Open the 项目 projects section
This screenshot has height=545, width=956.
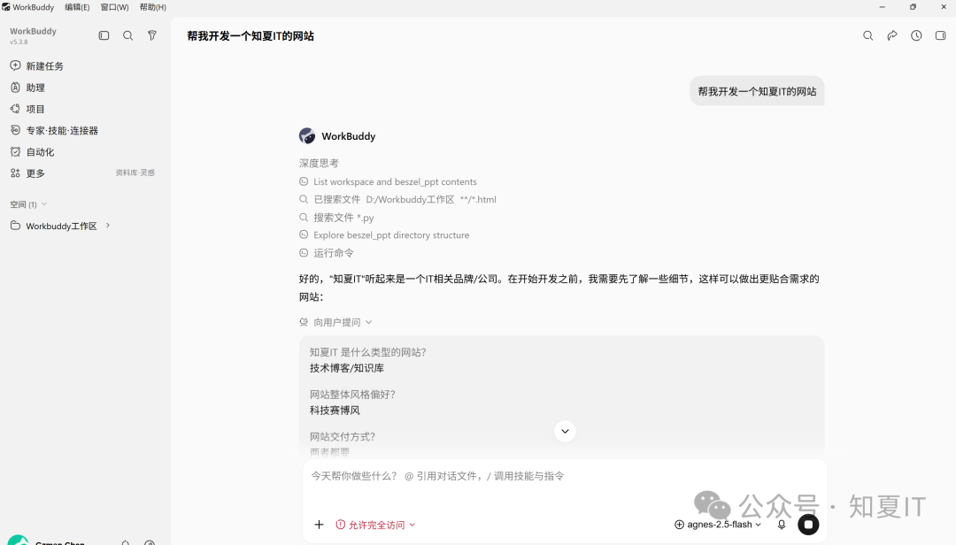point(27,109)
